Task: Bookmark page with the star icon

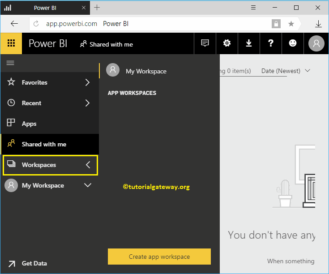Action: 291,24
